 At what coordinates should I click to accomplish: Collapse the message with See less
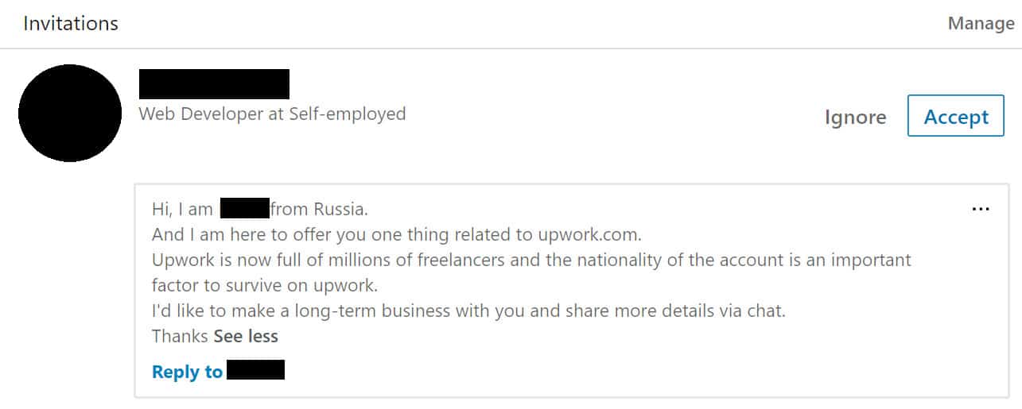(246, 336)
